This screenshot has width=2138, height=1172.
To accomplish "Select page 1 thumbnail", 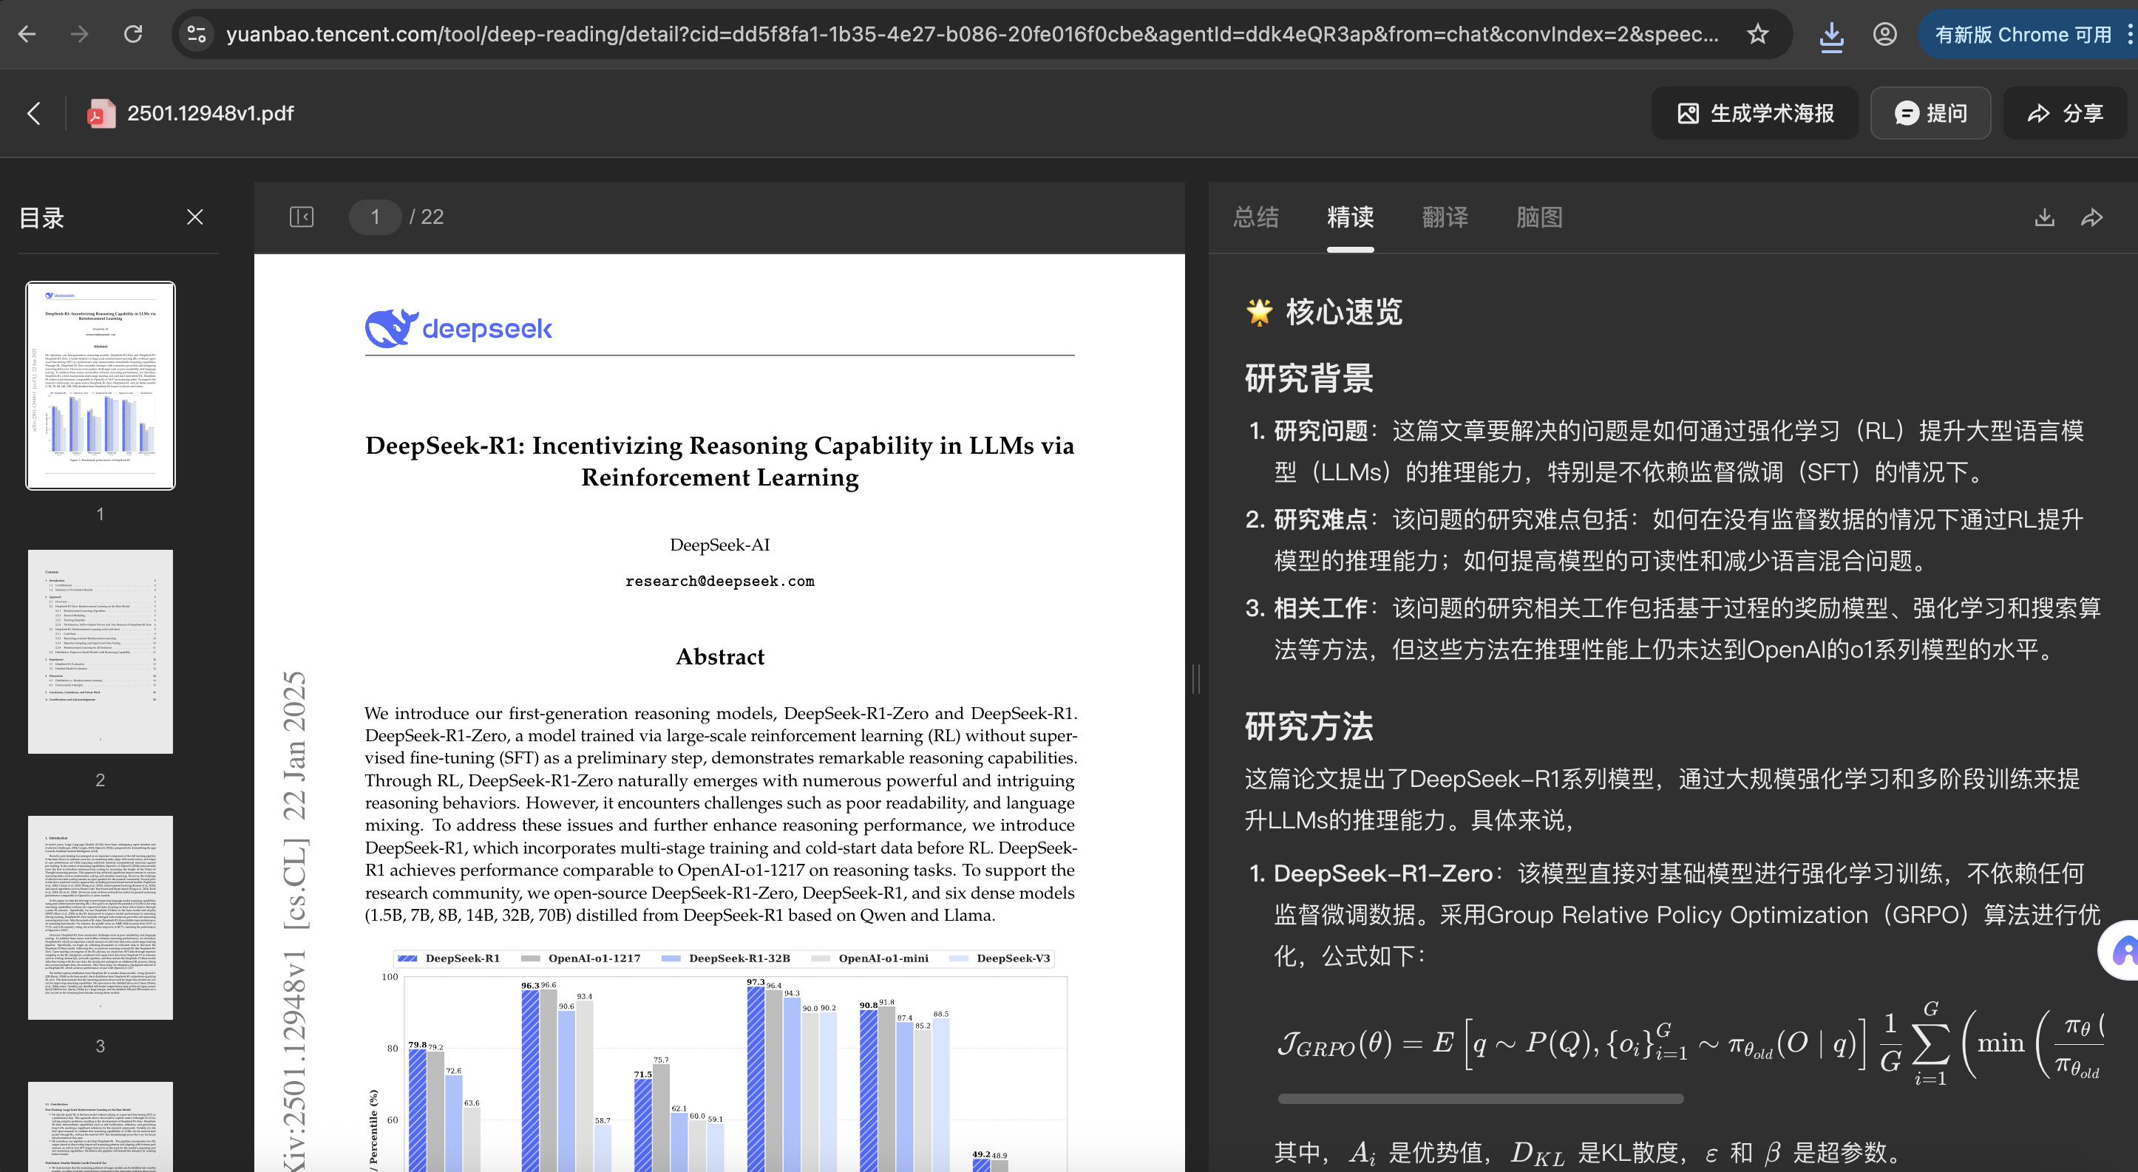I will (101, 386).
